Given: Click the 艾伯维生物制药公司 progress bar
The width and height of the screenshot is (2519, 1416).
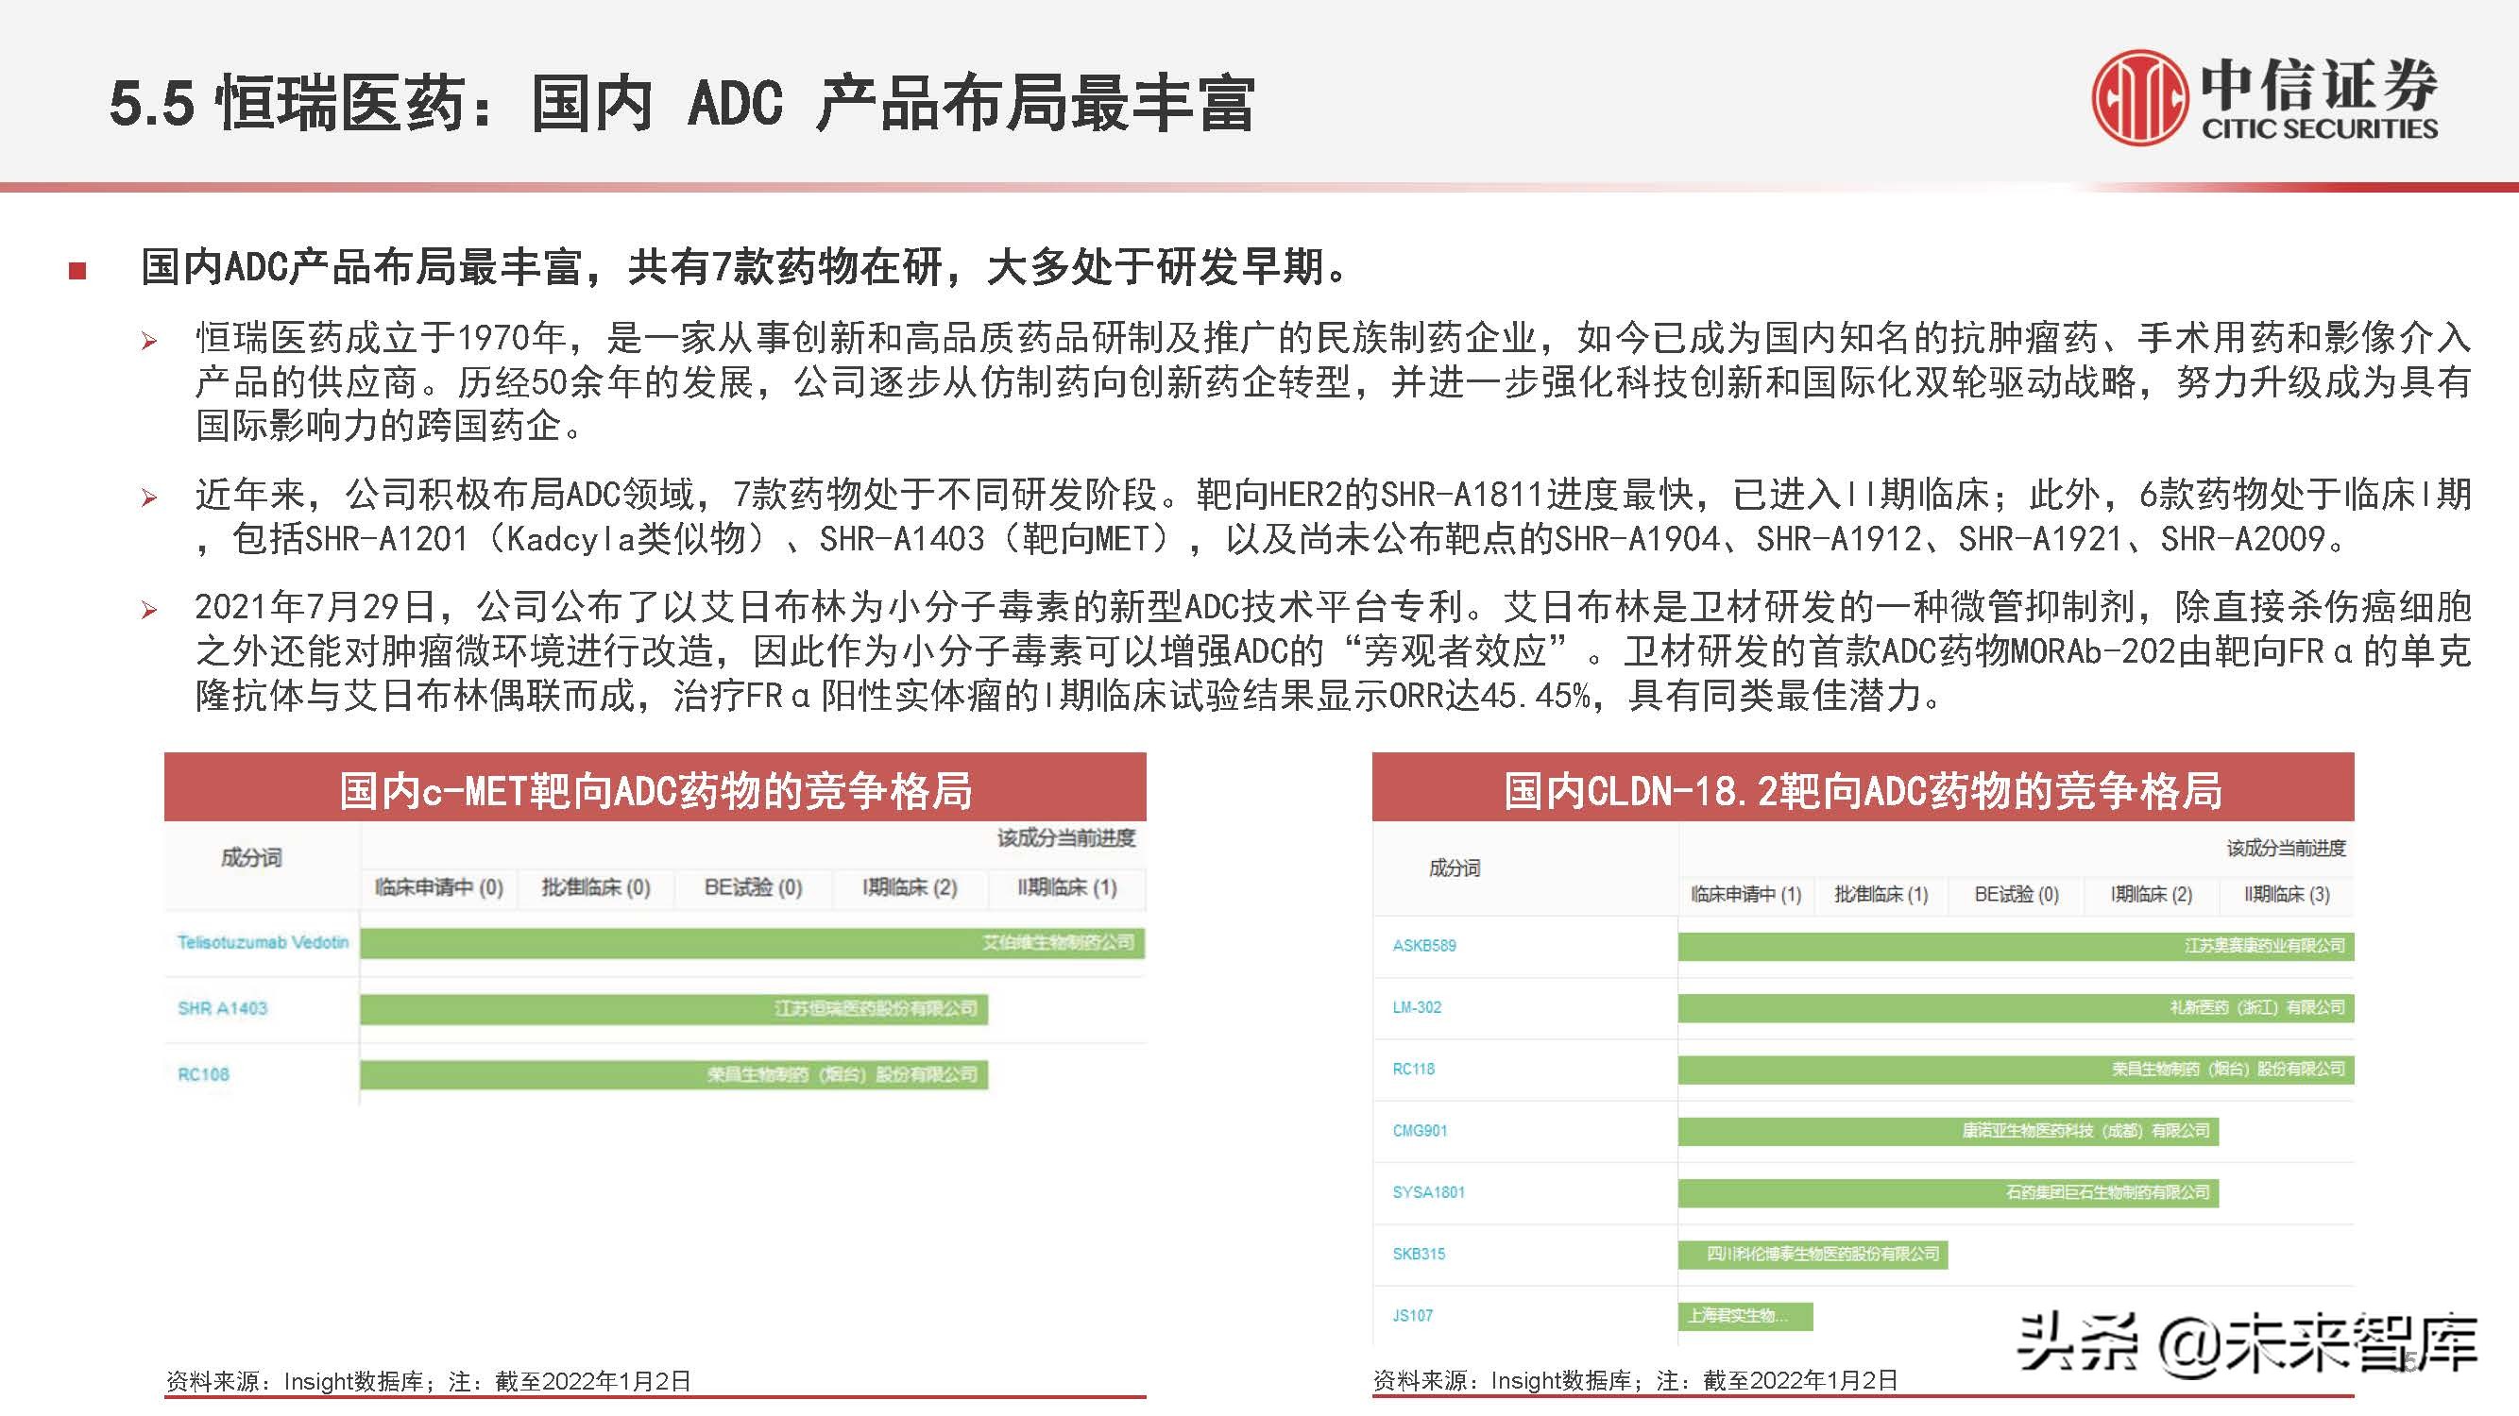Looking at the screenshot, I should pos(752,942).
